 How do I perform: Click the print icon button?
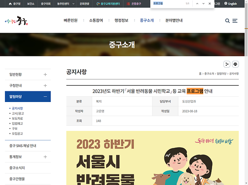(x=235, y=64)
